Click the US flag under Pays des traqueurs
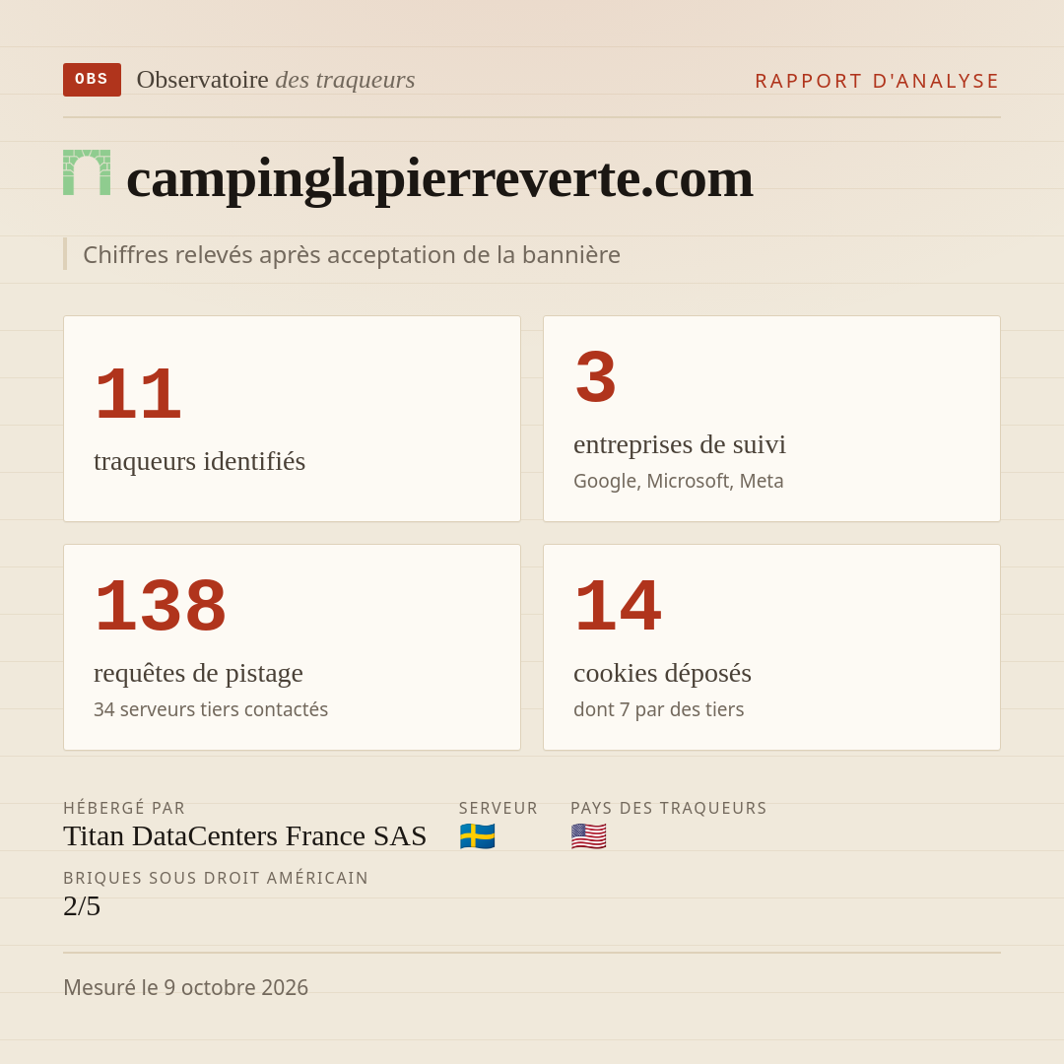Viewport: 1064px width, 1064px height. 588,836
